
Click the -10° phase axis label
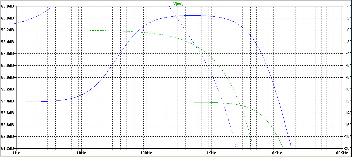pos(347,89)
